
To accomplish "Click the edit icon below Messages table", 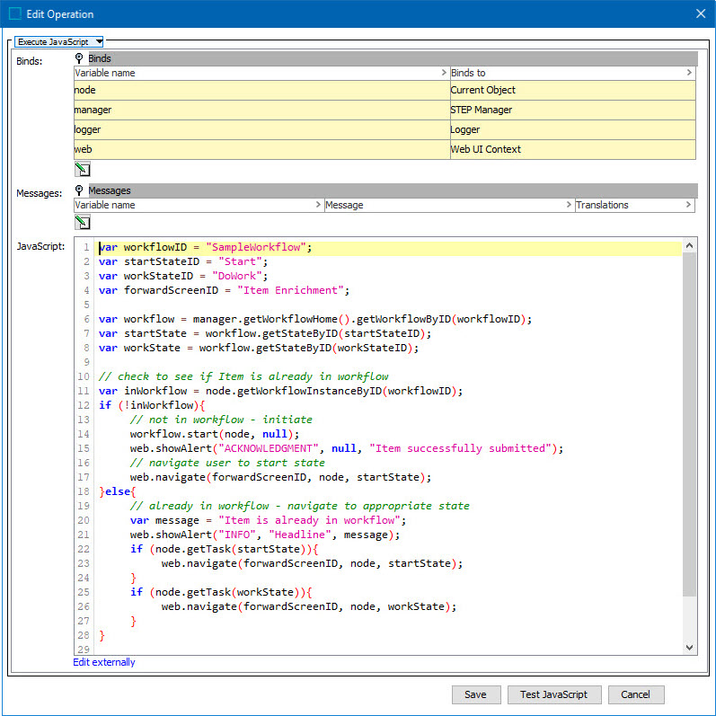I will pyautogui.click(x=82, y=222).
